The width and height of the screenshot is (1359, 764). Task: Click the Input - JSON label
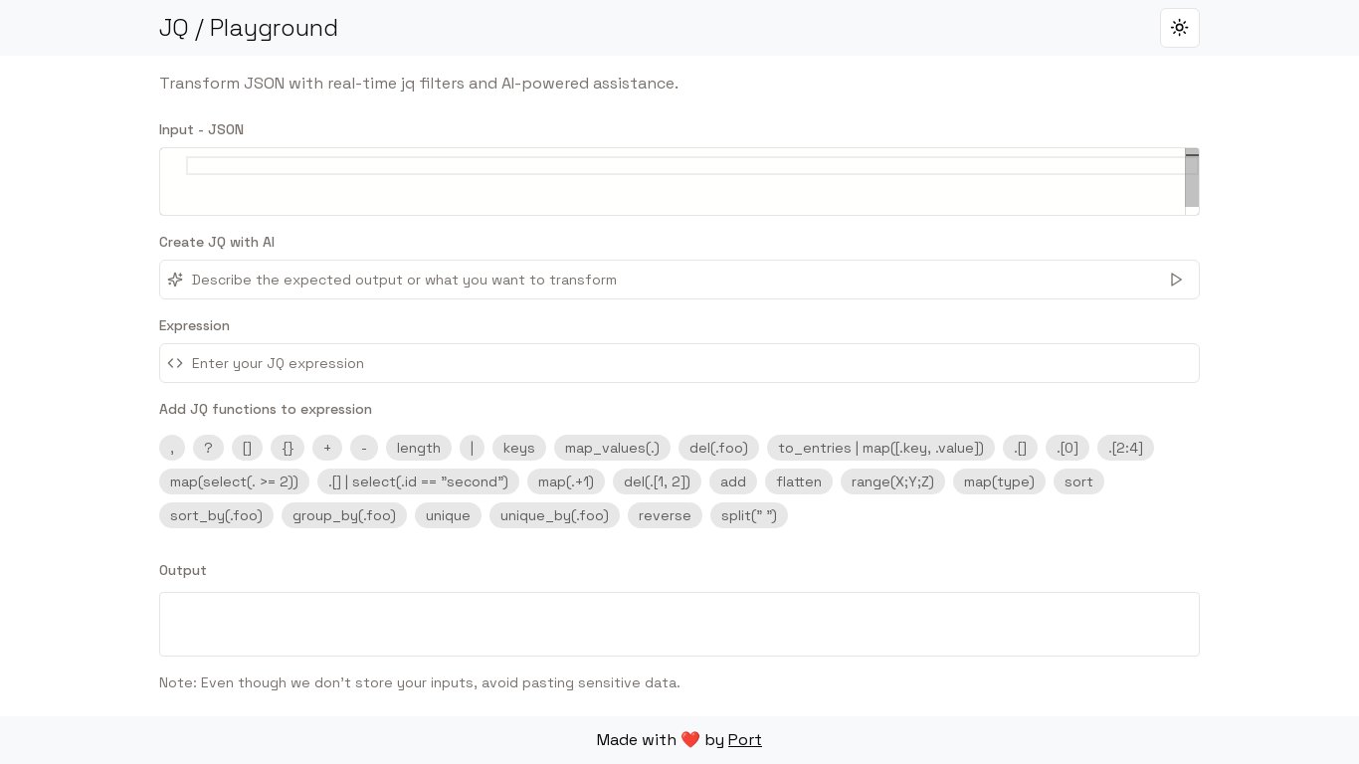point(201,129)
